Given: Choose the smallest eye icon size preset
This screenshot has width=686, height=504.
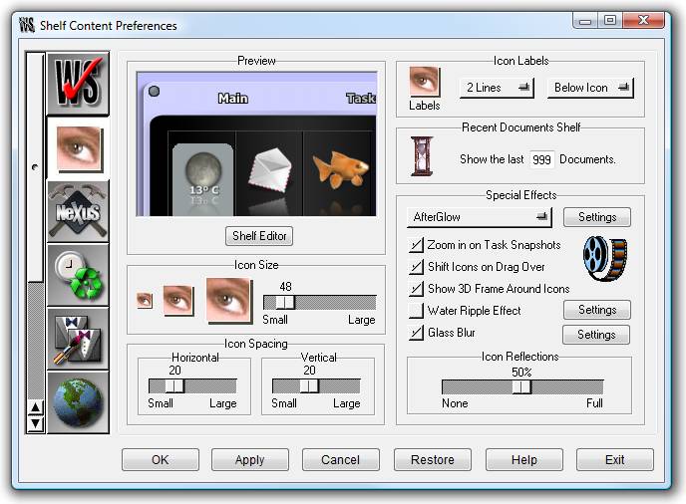Looking at the screenshot, I should pyautogui.click(x=145, y=301).
